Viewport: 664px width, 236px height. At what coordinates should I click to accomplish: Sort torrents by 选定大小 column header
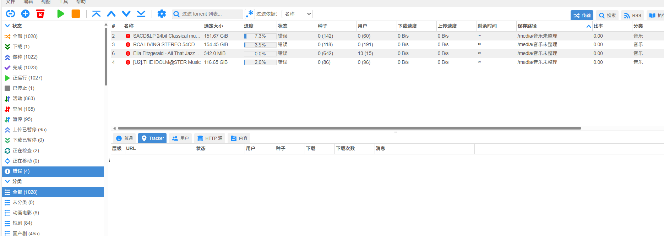click(x=223, y=26)
